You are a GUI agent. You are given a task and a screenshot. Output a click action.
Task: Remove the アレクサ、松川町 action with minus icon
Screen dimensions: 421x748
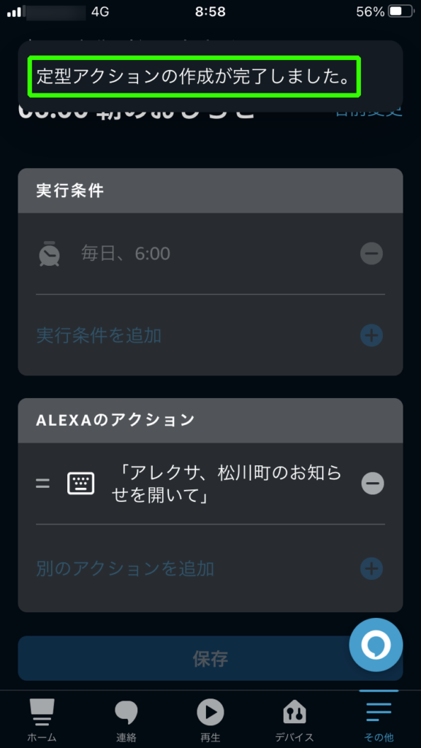(x=372, y=484)
